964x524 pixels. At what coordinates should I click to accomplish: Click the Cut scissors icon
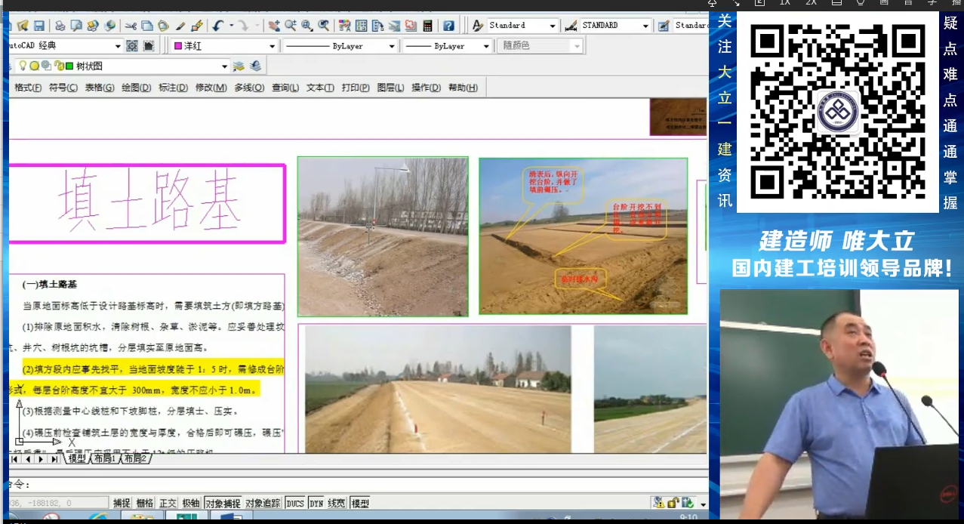pos(131,26)
